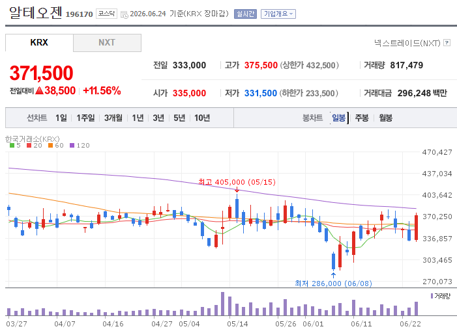This screenshot has height=331, width=457.
Task: Click the purple 거래량 legend swatch
Action: pos(432,296)
